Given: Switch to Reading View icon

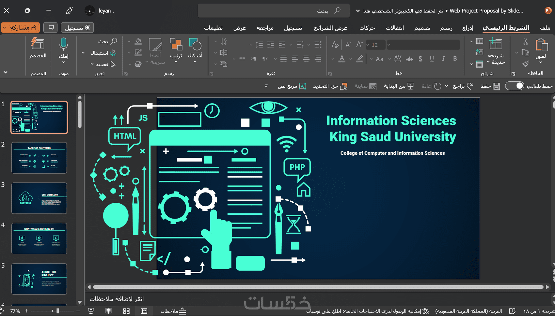Looking at the screenshot, I should 109,311.
